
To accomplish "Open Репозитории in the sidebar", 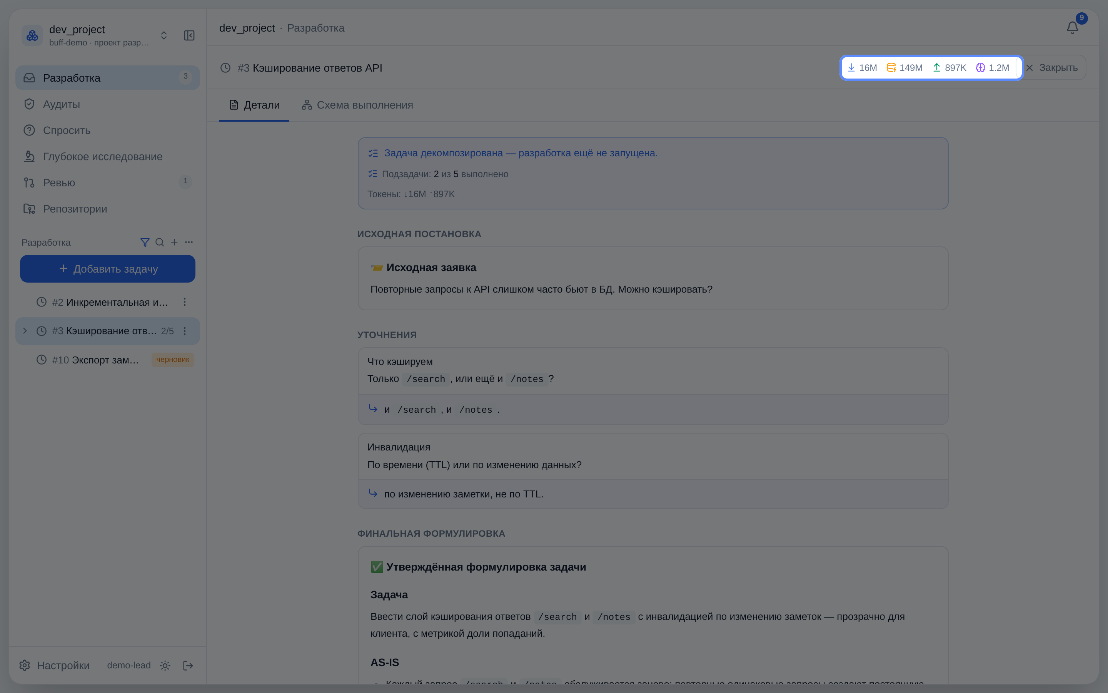I will (108, 209).
